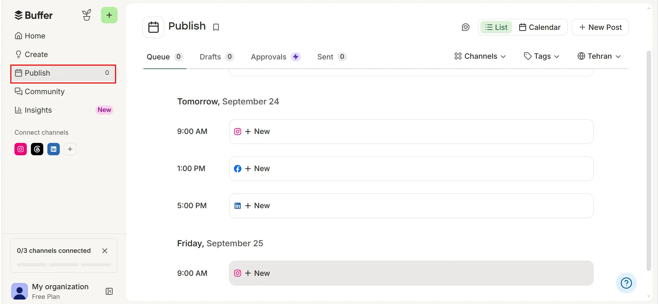Select the Instagram channel icon in sidebar
The width and height of the screenshot is (659, 304).
21,149
